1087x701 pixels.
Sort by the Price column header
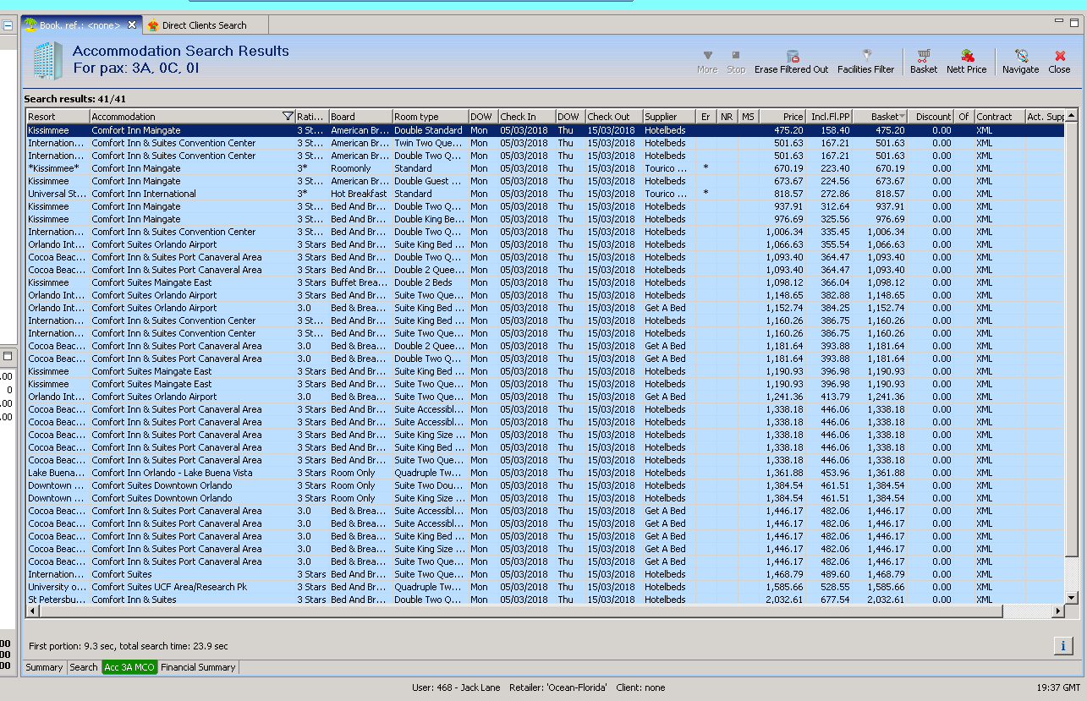point(782,117)
